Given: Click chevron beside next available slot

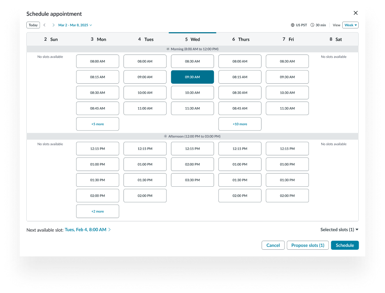Looking at the screenshot, I should click(109, 230).
